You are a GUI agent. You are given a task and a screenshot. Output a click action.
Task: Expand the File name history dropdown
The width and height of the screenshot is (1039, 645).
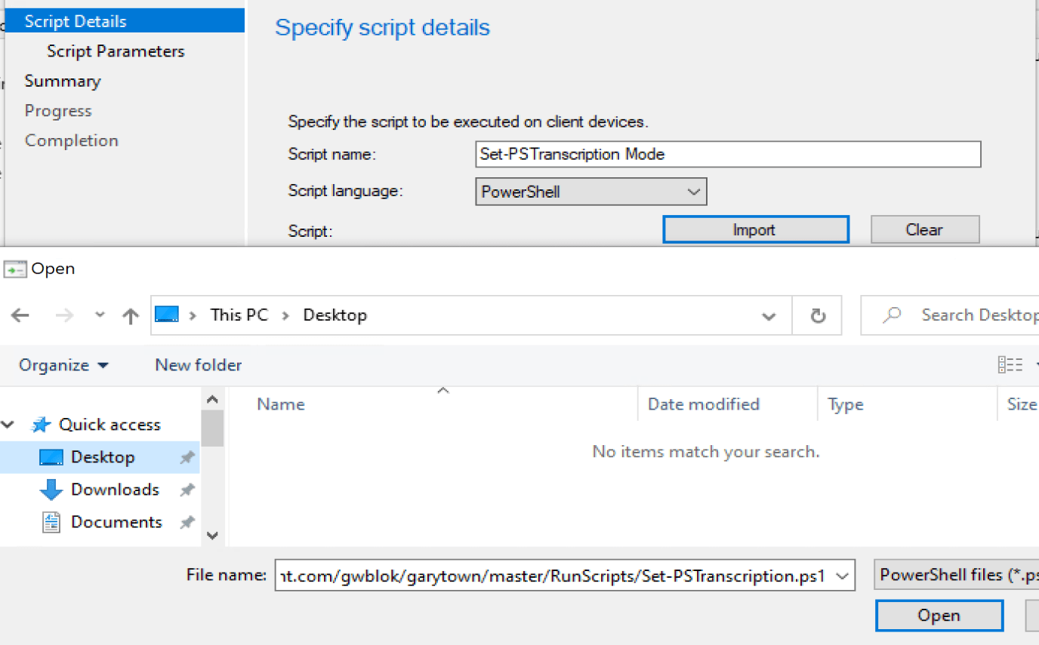(x=843, y=577)
